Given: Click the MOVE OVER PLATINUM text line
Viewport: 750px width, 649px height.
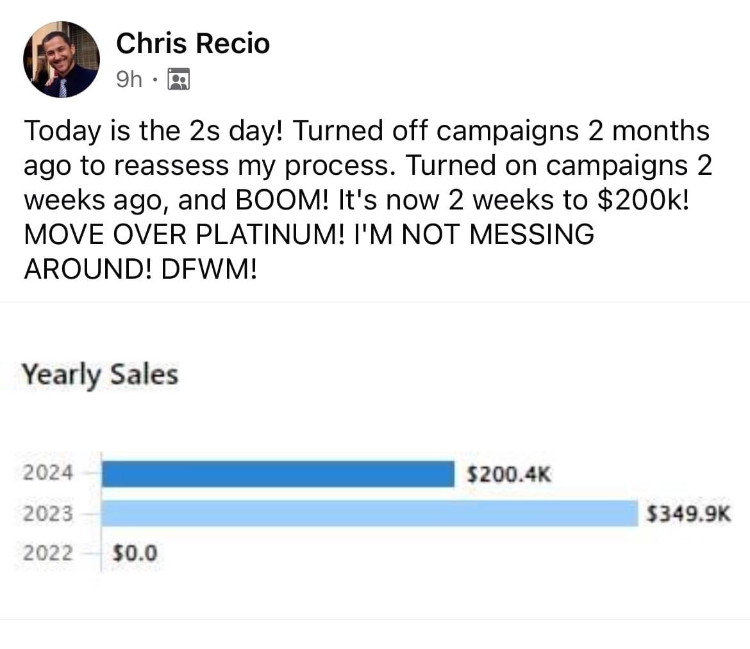Looking at the screenshot, I should pos(309,234).
